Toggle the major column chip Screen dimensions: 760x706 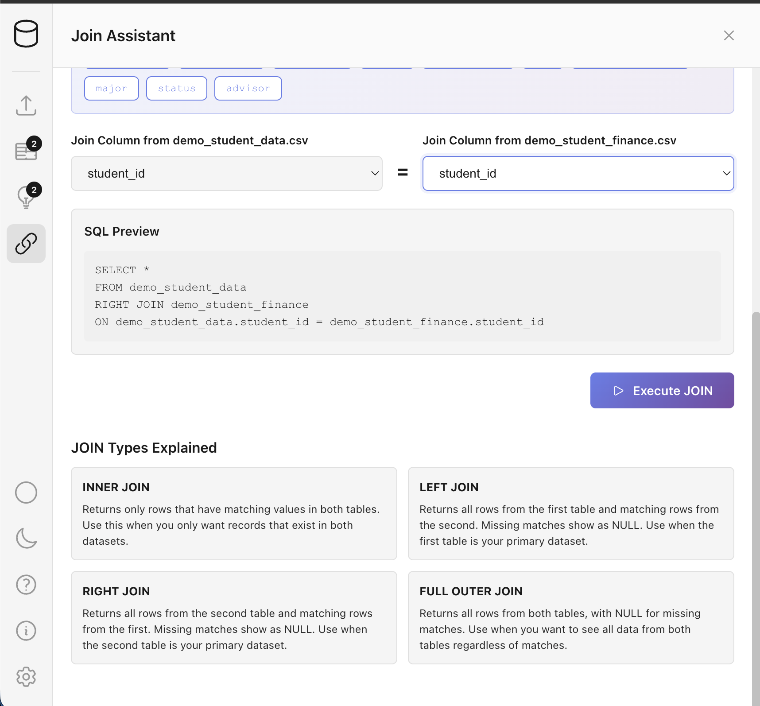[111, 88]
